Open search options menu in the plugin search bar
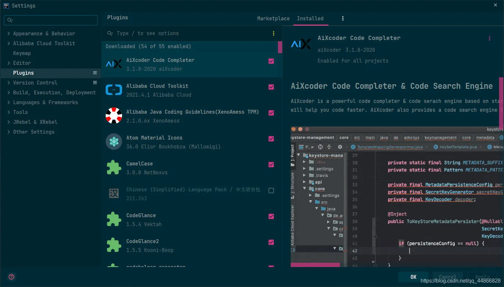The height and width of the screenshot is (287, 504). pyautogui.click(x=274, y=33)
